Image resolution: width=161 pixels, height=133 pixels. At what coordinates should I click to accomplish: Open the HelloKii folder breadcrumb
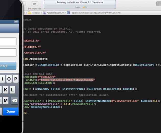pyautogui.click(x=34, y=12)
